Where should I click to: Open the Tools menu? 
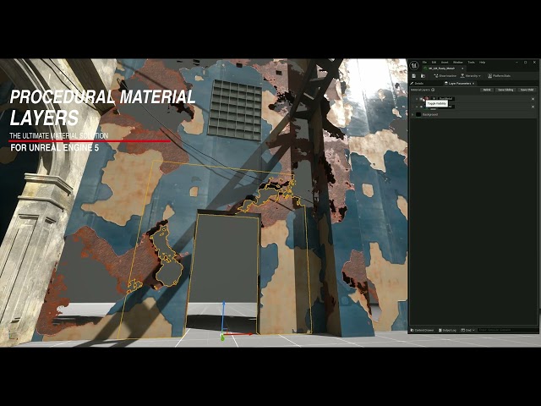[x=471, y=63]
